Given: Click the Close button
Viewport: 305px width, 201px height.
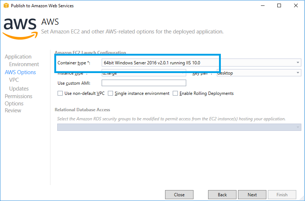Looking at the screenshot, I should click(179, 194).
